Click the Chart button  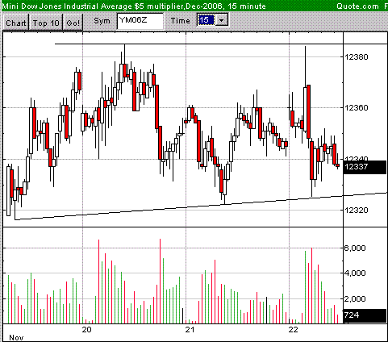(x=16, y=23)
